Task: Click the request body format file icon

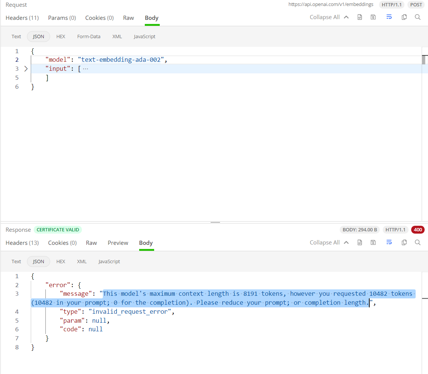Action: pos(360,17)
